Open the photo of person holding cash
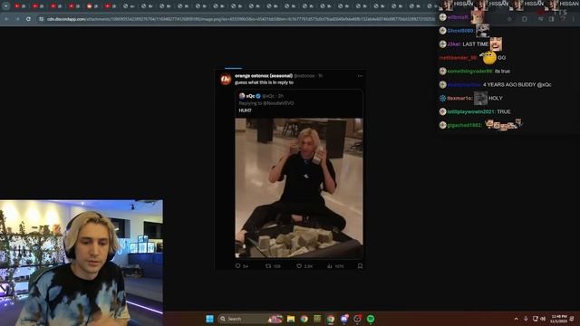 coord(299,187)
